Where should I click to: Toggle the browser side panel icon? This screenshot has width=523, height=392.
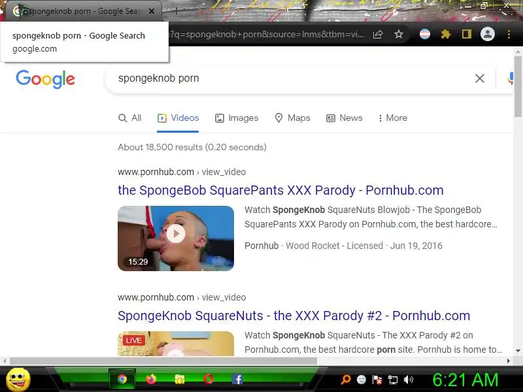(466, 34)
